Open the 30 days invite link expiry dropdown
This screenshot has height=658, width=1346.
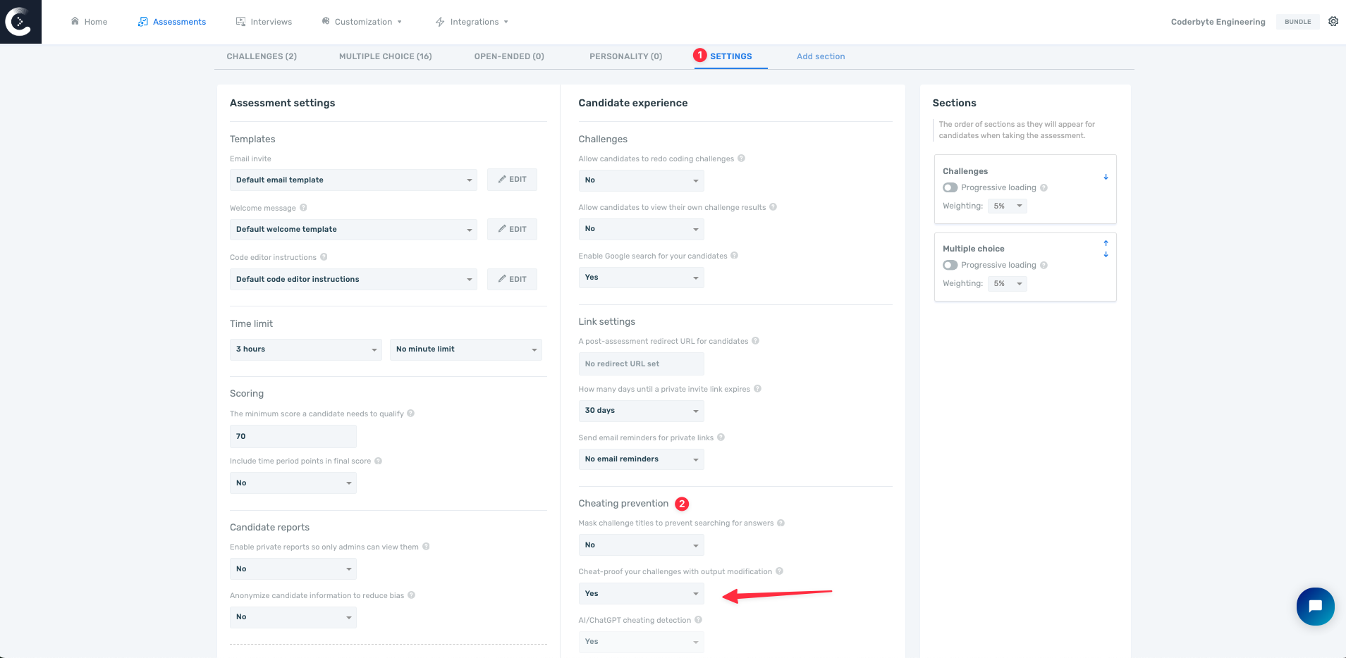point(640,410)
